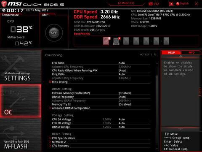Screen dimensions: 202x152
Task: Open the DRAM Frequency Auto dropdown
Action: tap(122, 97)
